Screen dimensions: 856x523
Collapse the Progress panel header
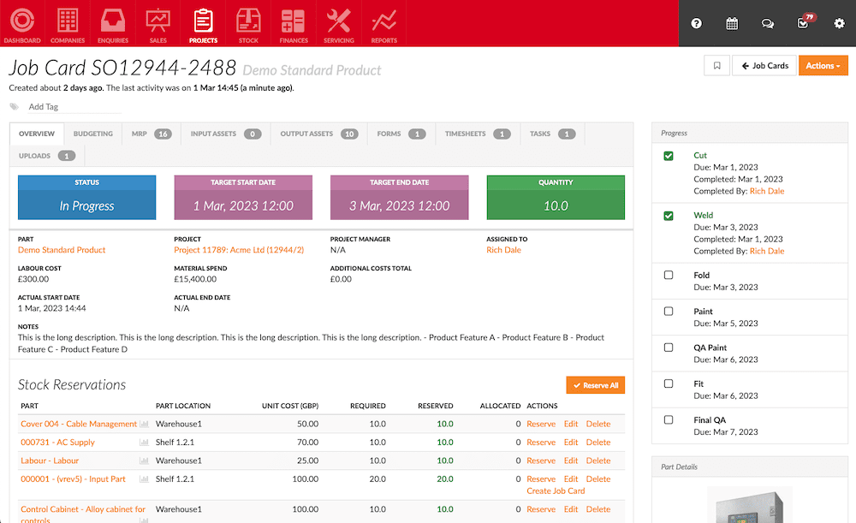[x=750, y=133]
